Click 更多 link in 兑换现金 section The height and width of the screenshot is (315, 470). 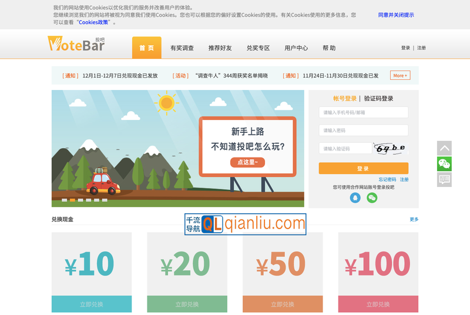[x=414, y=219]
